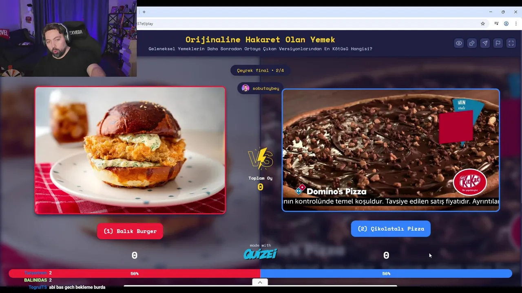Expand the bottom panel chevron
Viewport: 522px width, 293px height.
(260, 282)
